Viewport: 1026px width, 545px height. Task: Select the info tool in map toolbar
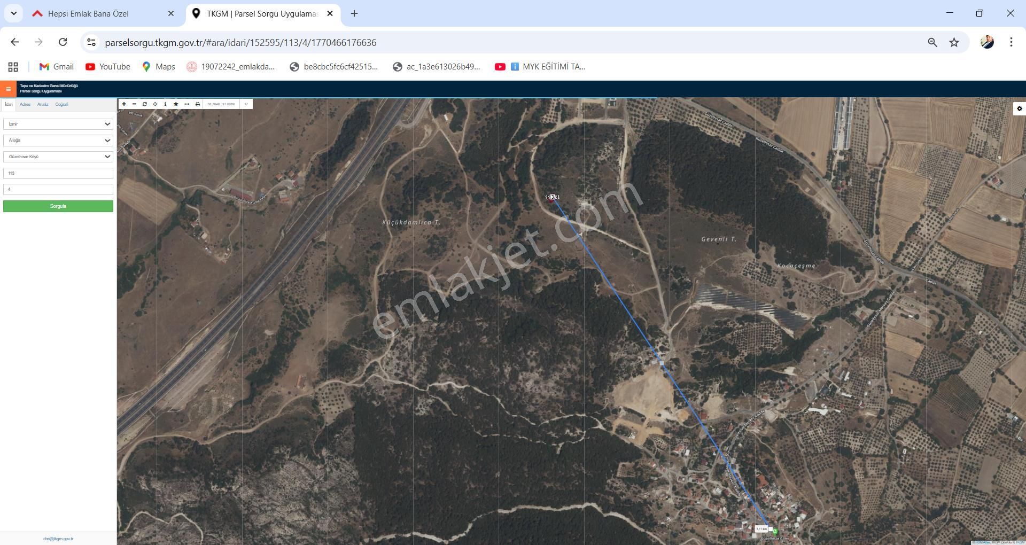165,104
